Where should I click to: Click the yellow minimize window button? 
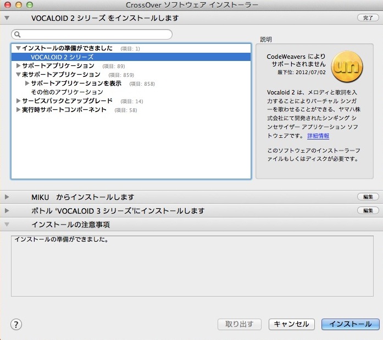tap(19, 5)
